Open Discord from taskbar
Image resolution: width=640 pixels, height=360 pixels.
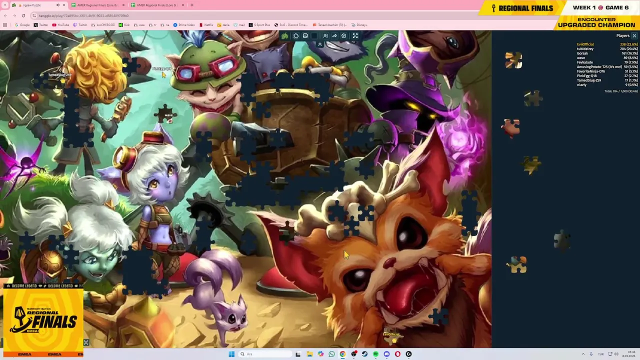pos(386,354)
